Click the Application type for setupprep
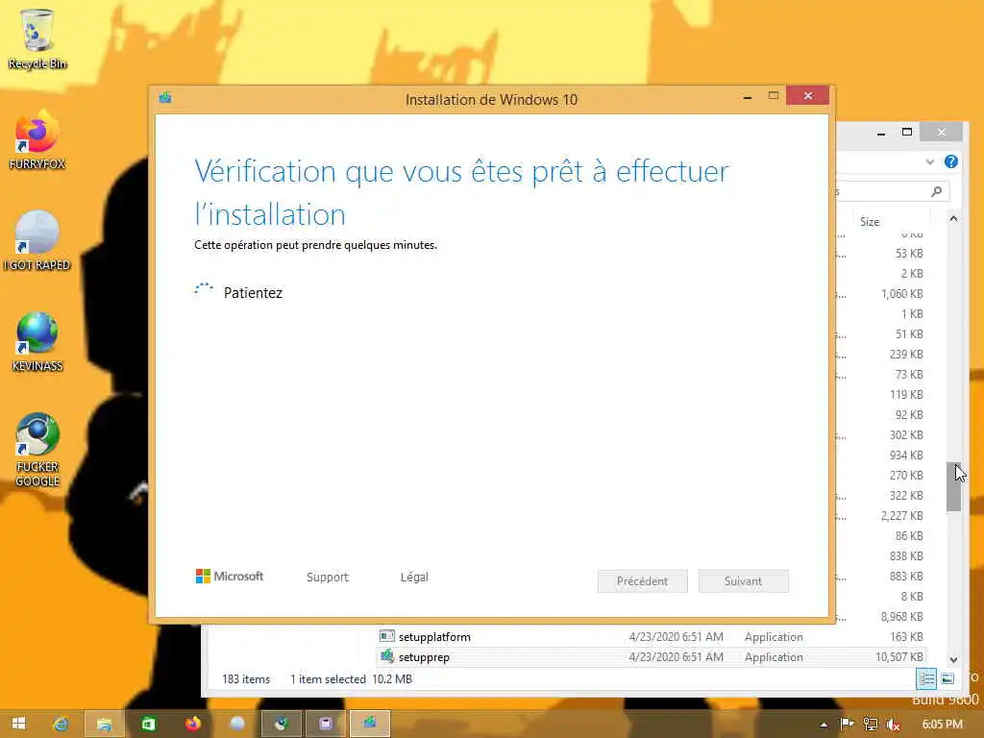 pyautogui.click(x=774, y=657)
